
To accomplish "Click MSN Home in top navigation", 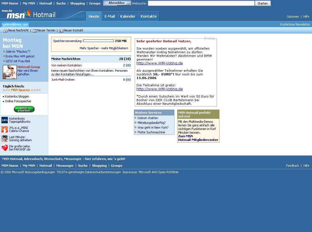I will click(x=10, y=3).
